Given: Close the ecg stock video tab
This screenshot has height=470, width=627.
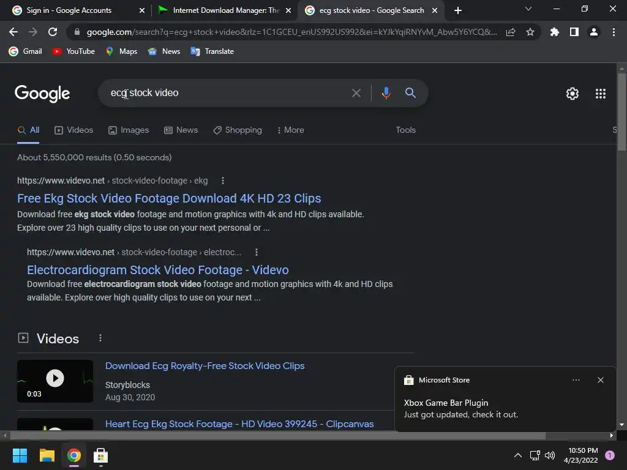Looking at the screenshot, I should (435, 10).
